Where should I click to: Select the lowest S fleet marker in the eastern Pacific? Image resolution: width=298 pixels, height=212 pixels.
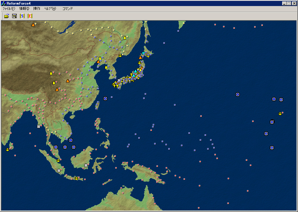(x=272, y=148)
